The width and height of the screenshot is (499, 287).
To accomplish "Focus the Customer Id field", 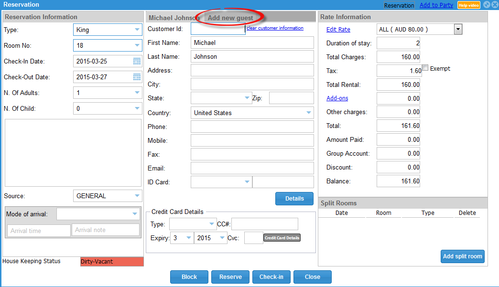I will point(218,29).
